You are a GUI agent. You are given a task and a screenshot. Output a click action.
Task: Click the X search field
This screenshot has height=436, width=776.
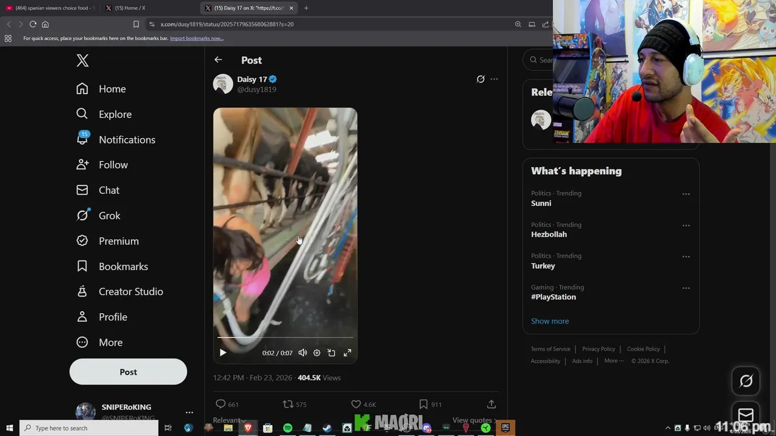click(538, 60)
